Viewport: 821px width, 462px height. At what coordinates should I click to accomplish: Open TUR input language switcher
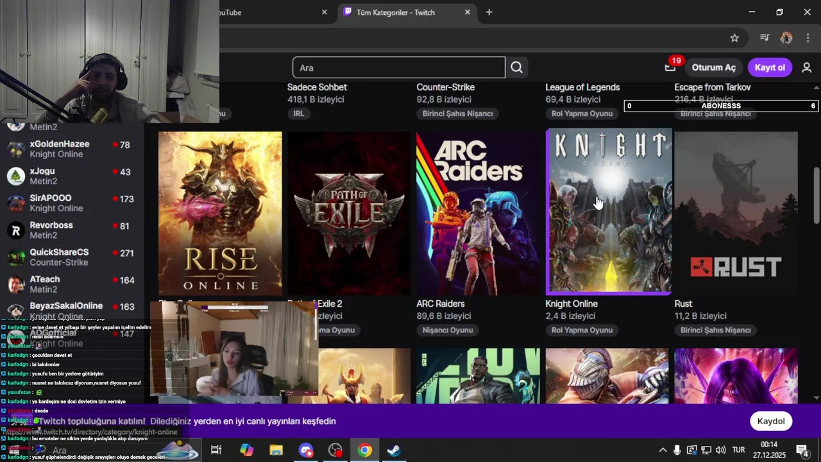point(738,450)
